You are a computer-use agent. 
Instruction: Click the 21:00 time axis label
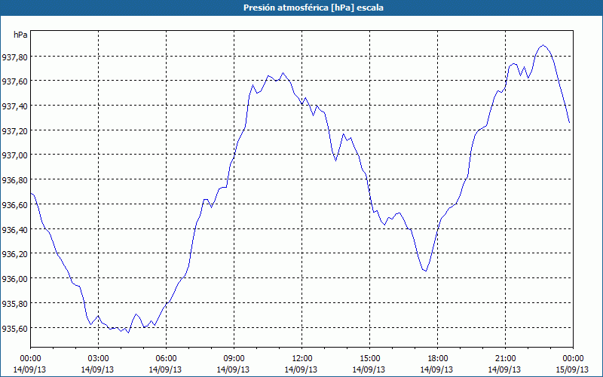(505, 359)
